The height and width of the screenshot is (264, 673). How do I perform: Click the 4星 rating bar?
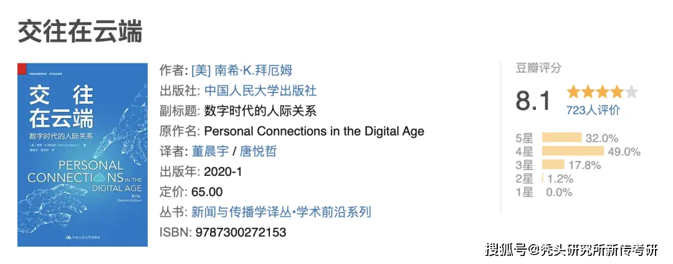click(x=573, y=152)
